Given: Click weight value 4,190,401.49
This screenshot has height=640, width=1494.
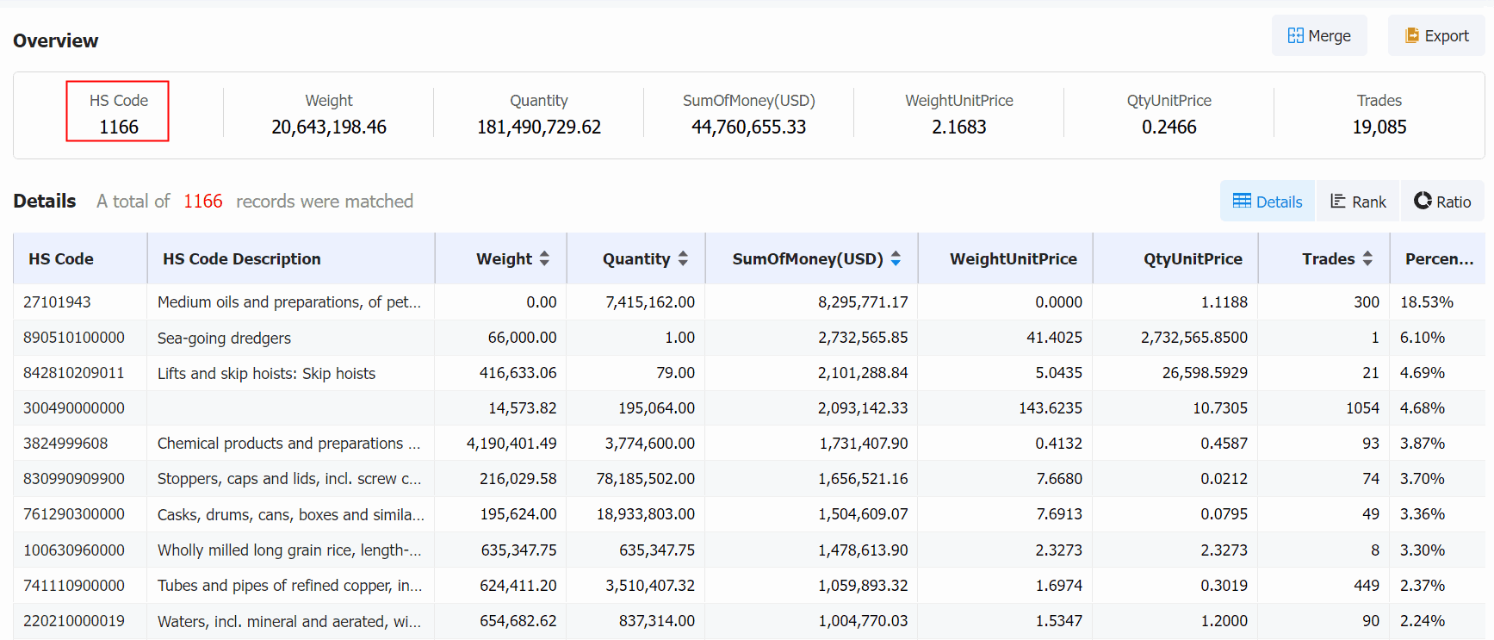Looking at the screenshot, I should tap(511, 444).
